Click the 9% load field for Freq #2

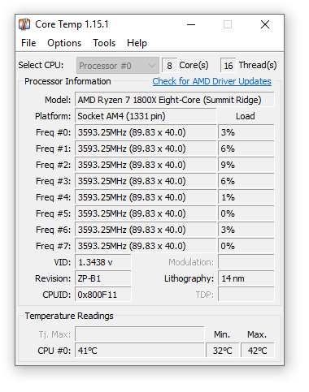coord(246,165)
